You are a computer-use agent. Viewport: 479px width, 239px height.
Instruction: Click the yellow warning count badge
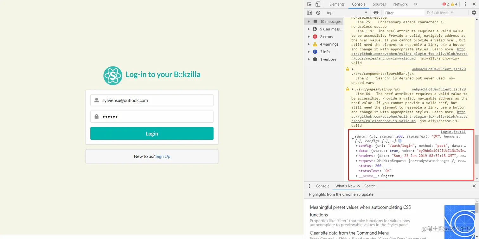[454, 4]
